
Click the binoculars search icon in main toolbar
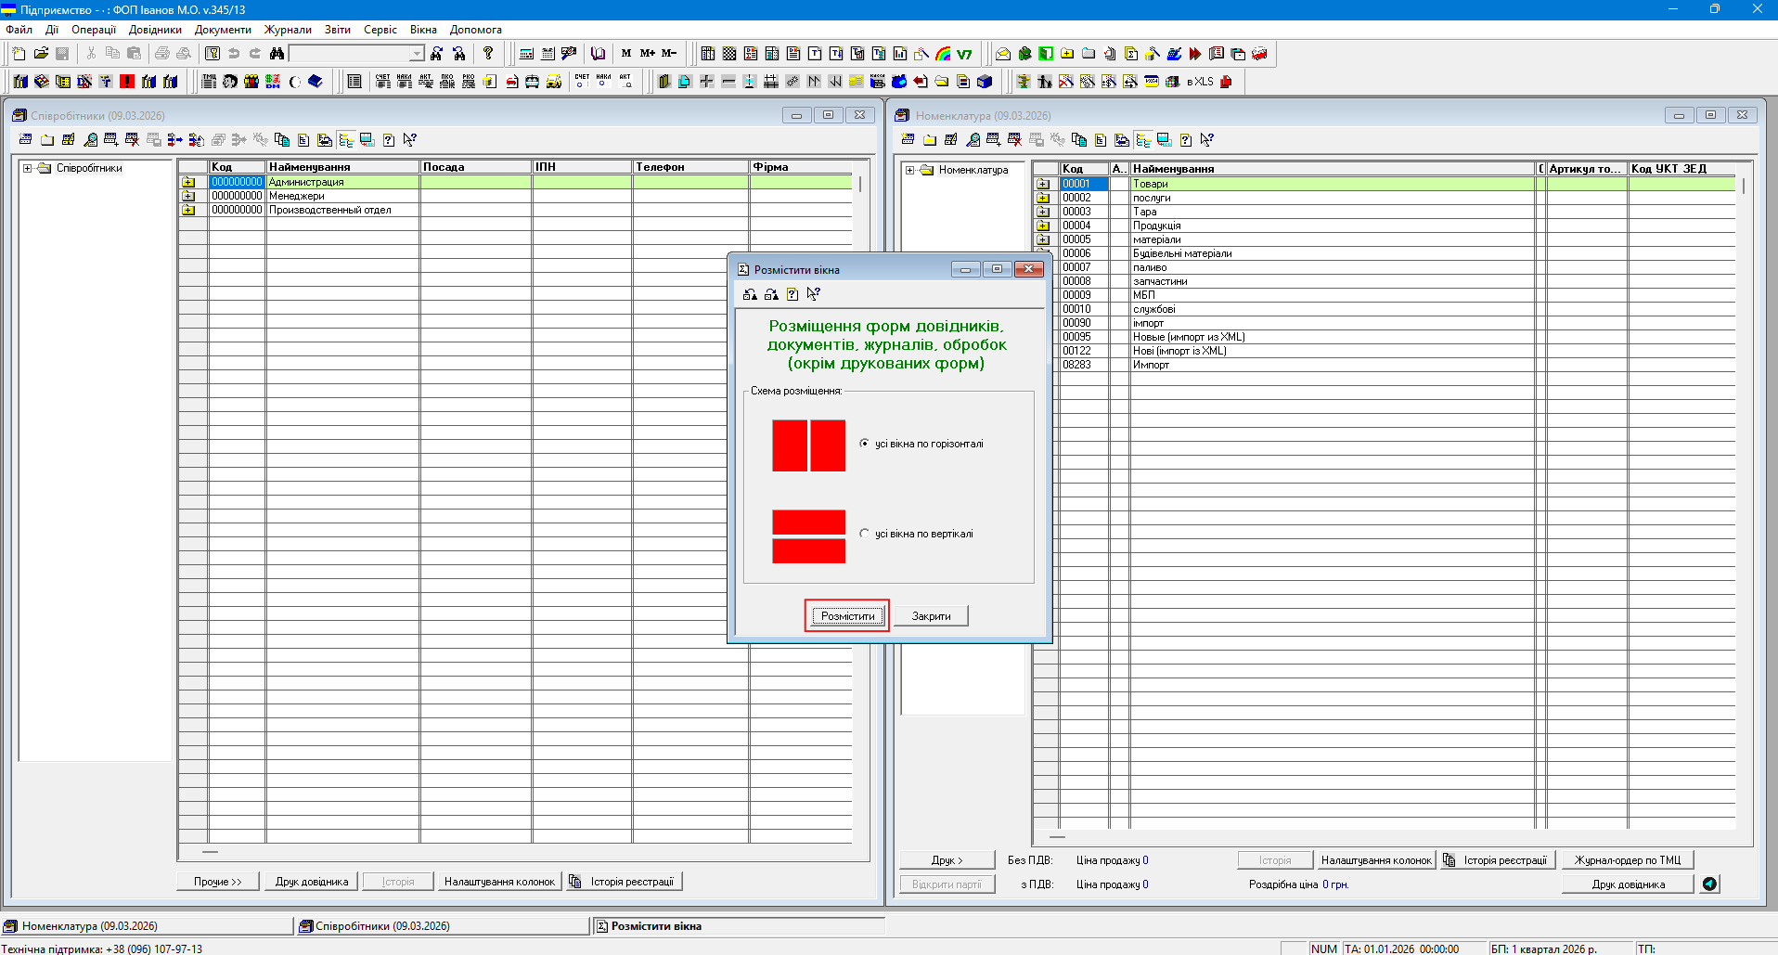tap(277, 54)
